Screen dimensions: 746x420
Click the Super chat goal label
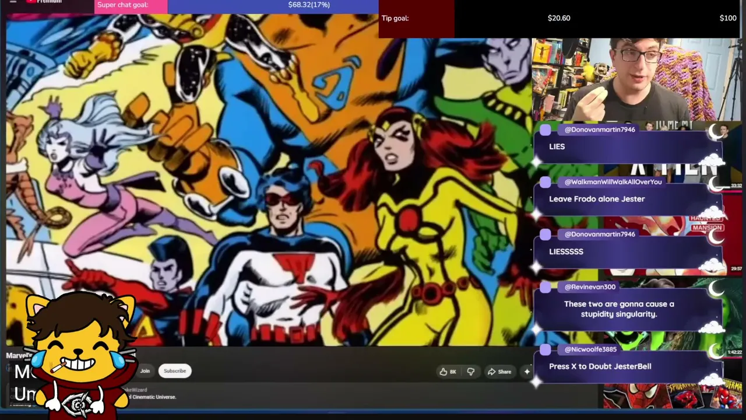pyautogui.click(x=123, y=5)
